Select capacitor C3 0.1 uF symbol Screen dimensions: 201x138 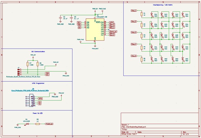[x=71, y=18]
